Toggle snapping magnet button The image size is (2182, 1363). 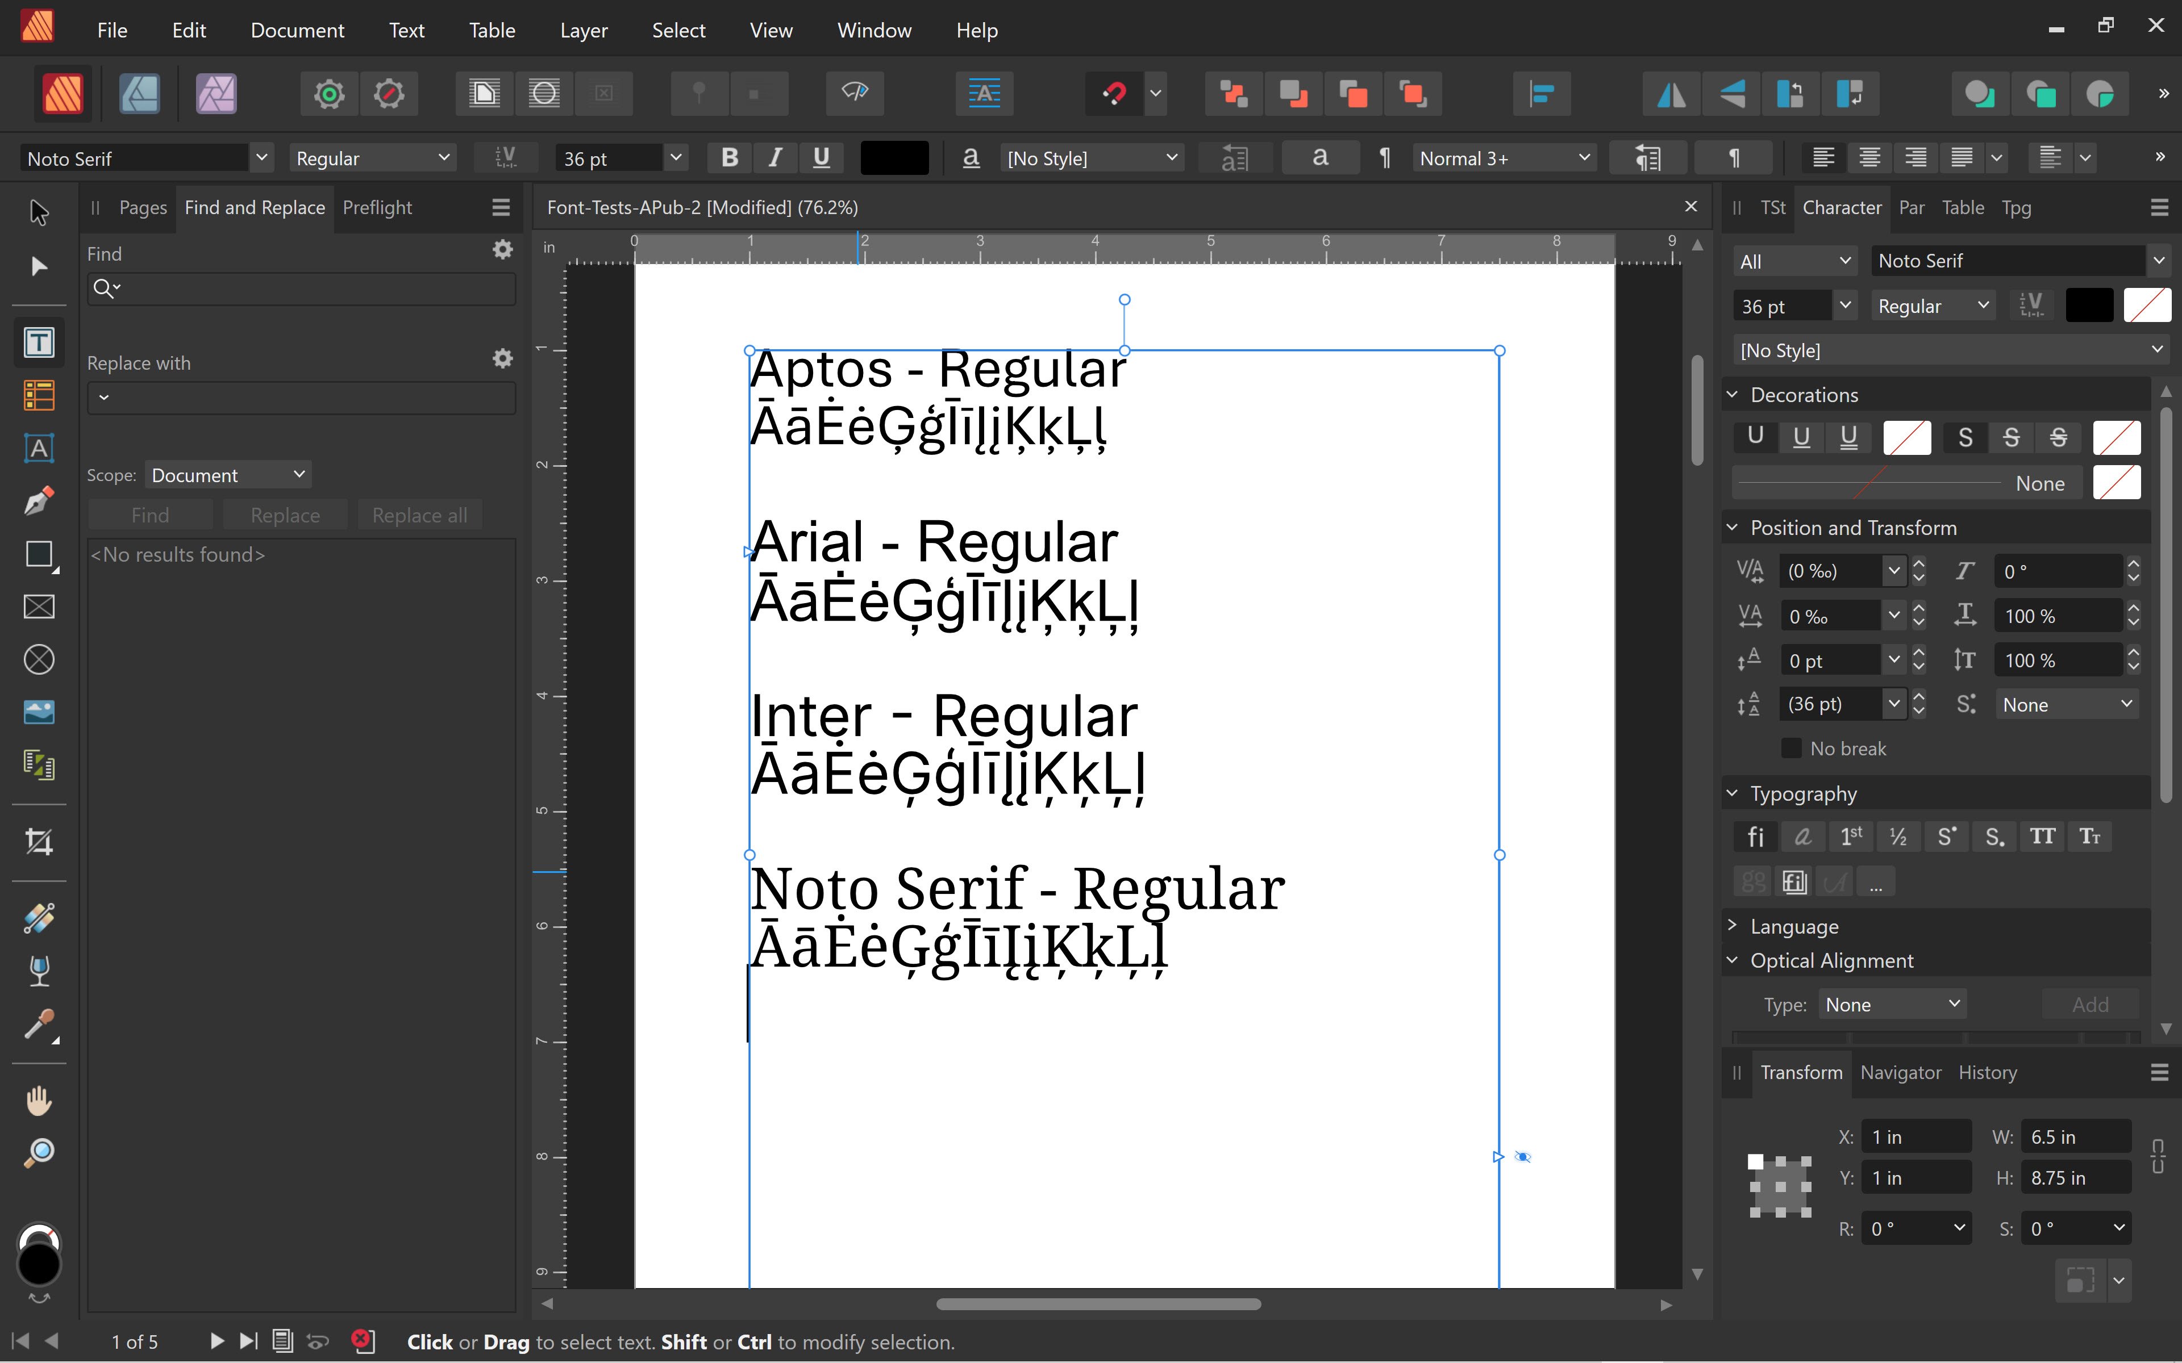[1114, 94]
